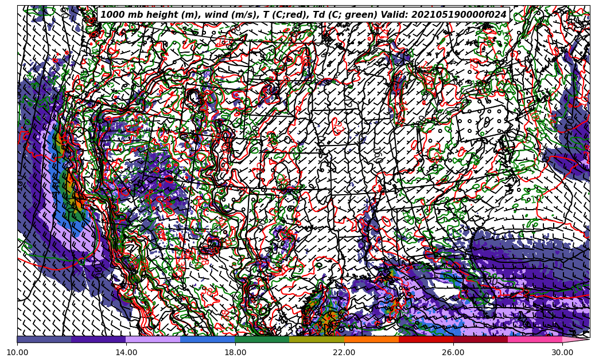This screenshot has height=362, width=595.
Task: Select the dark purple colorbar segment
Action: [x=99, y=339]
